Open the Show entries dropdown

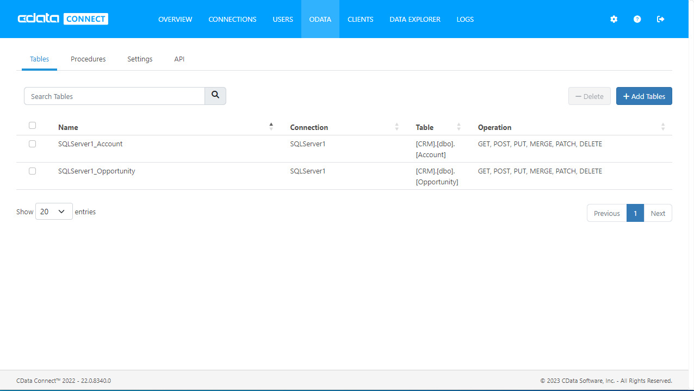tap(54, 212)
